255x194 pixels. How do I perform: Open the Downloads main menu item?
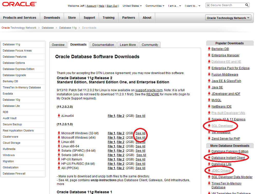tap(52, 17)
